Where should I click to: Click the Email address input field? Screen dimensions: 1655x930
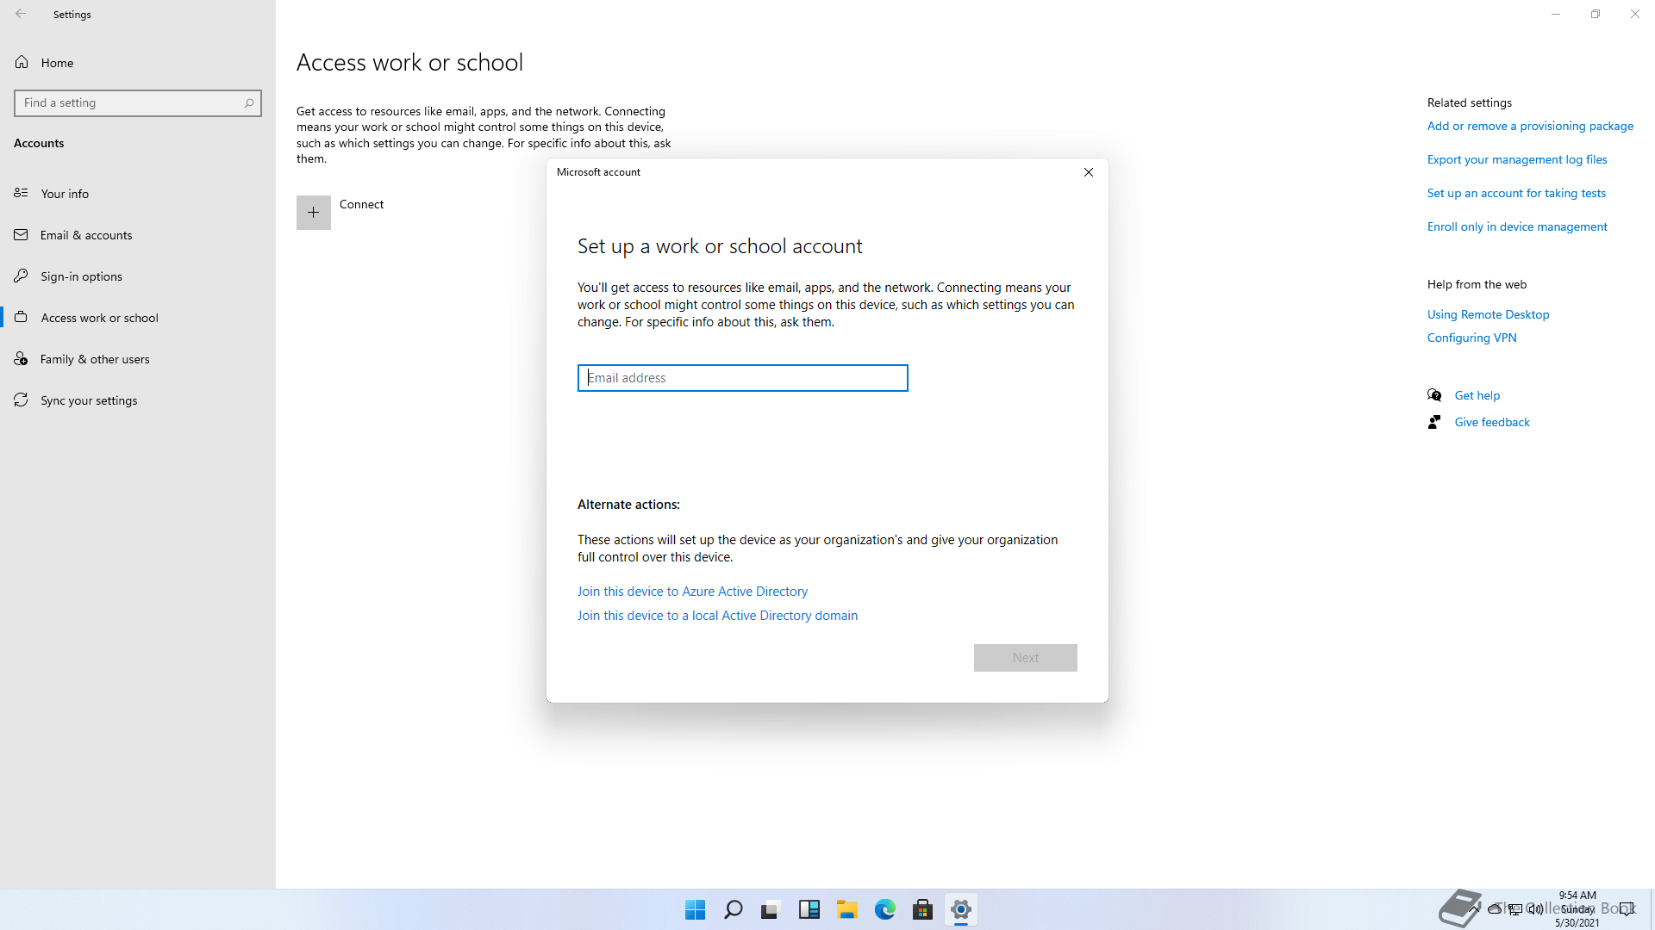pos(743,378)
